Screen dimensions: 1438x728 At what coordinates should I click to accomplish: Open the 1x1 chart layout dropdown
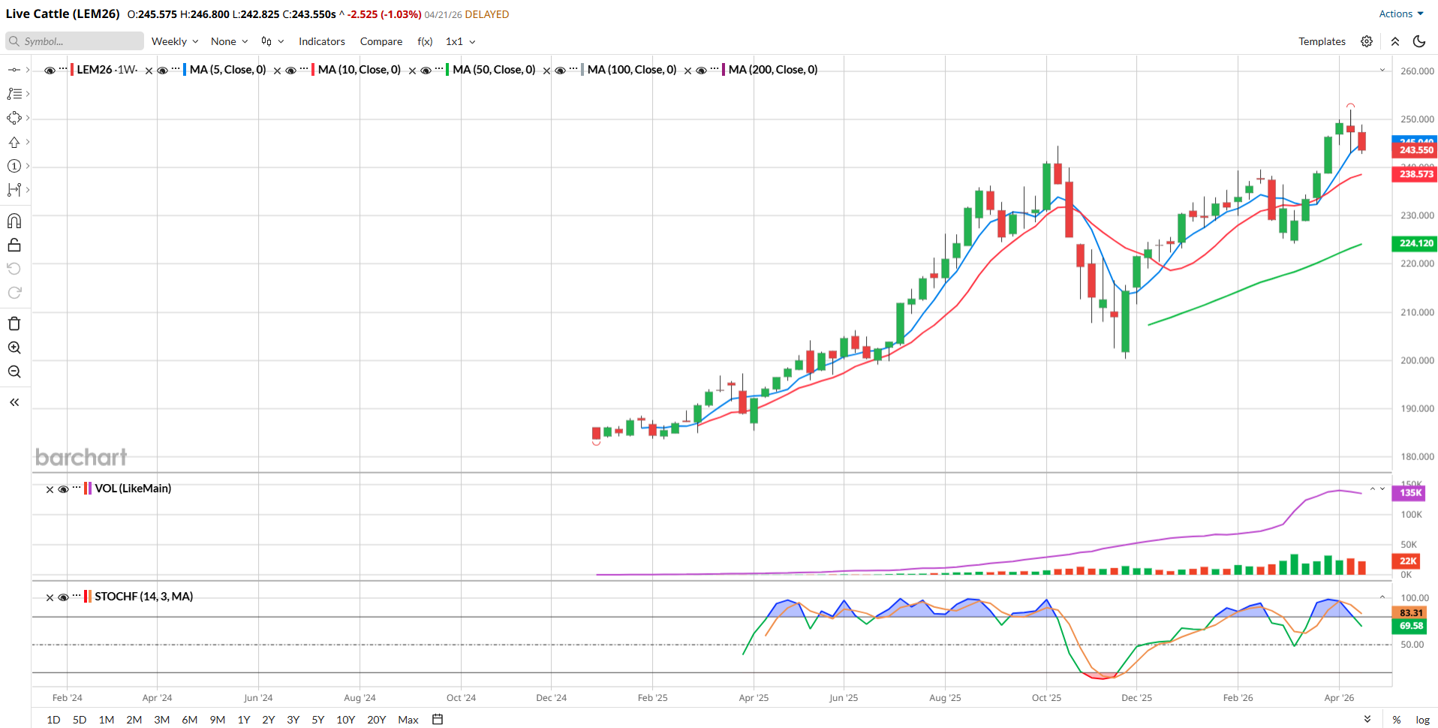tap(460, 41)
